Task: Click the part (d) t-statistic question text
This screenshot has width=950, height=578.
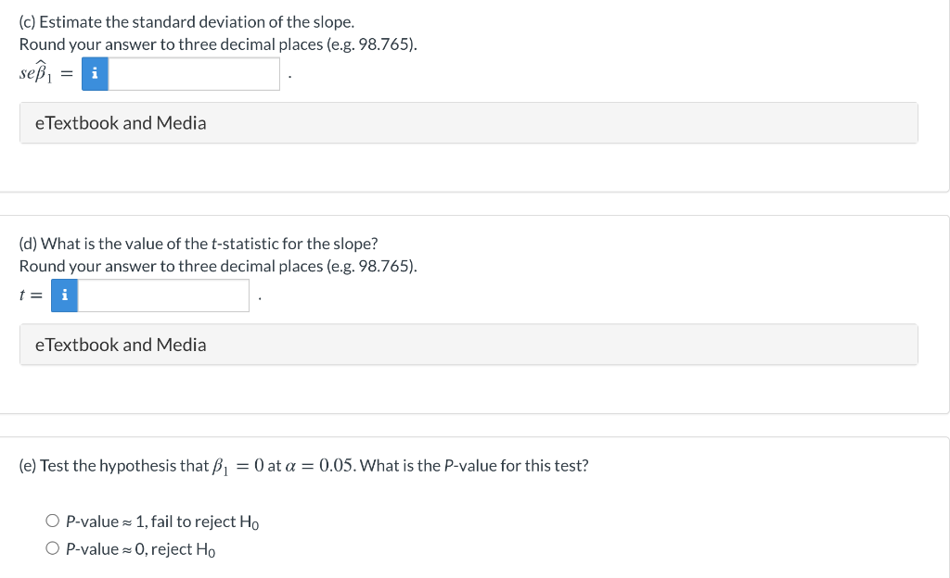Action: tap(199, 244)
